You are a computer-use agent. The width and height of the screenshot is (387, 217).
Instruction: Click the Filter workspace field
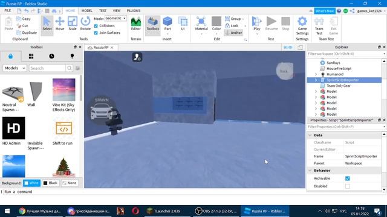click(x=345, y=54)
